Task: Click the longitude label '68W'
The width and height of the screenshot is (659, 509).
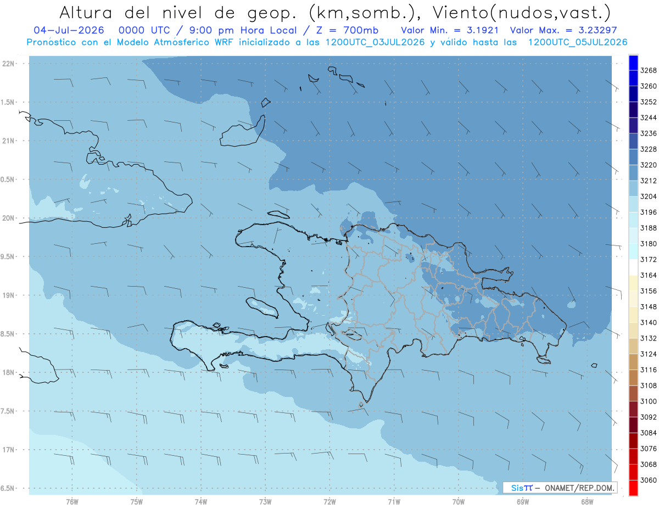Action: pyautogui.click(x=587, y=501)
